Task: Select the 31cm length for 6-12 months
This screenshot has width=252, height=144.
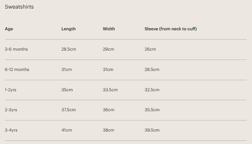Action: [x=66, y=70]
